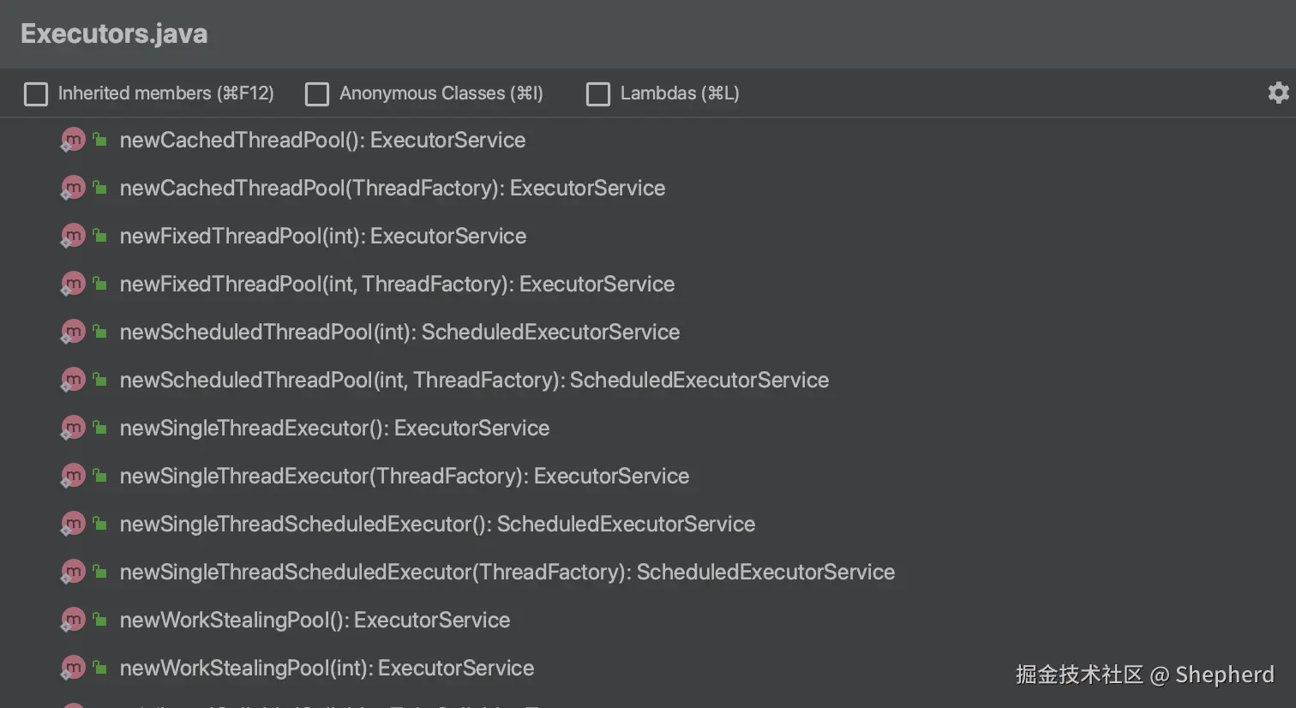The height and width of the screenshot is (708, 1296).
Task: Select newSingleThreadScheduledExecutor(ThreadFactory) method
Action: click(x=507, y=573)
